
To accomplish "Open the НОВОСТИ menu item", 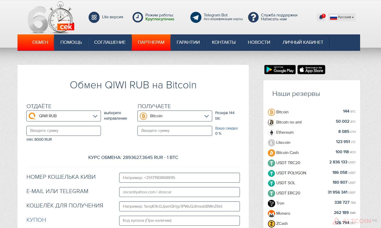I will [259, 42].
